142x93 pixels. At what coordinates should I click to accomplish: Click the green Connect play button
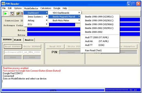pos(5,14)
